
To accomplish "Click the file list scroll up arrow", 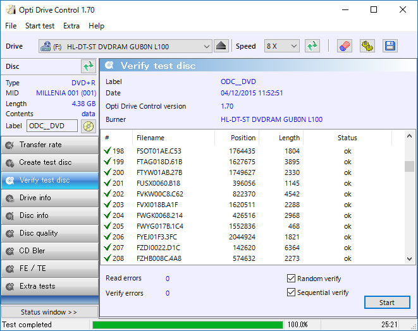I will pyautogui.click(x=410, y=136).
